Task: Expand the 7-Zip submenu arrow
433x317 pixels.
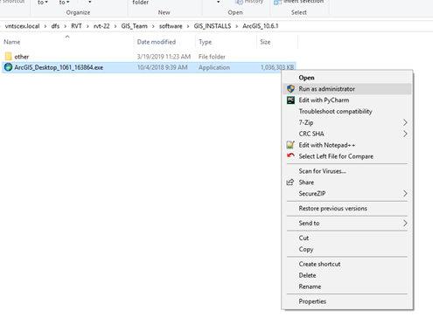Action: (x=405, y=122)
